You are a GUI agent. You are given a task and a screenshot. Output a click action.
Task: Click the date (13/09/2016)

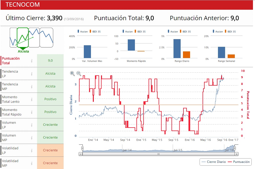coord(74,19)
